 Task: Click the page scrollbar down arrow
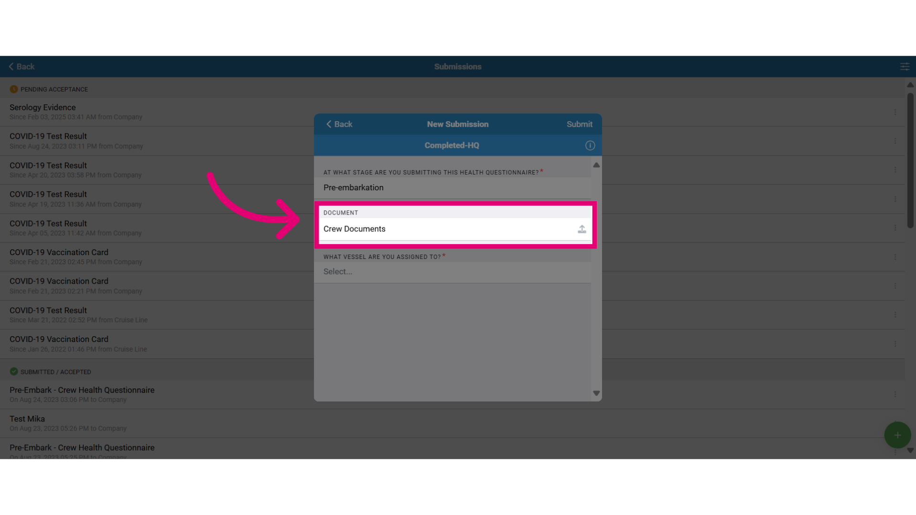pyautogui.click(x=910, y=450)
